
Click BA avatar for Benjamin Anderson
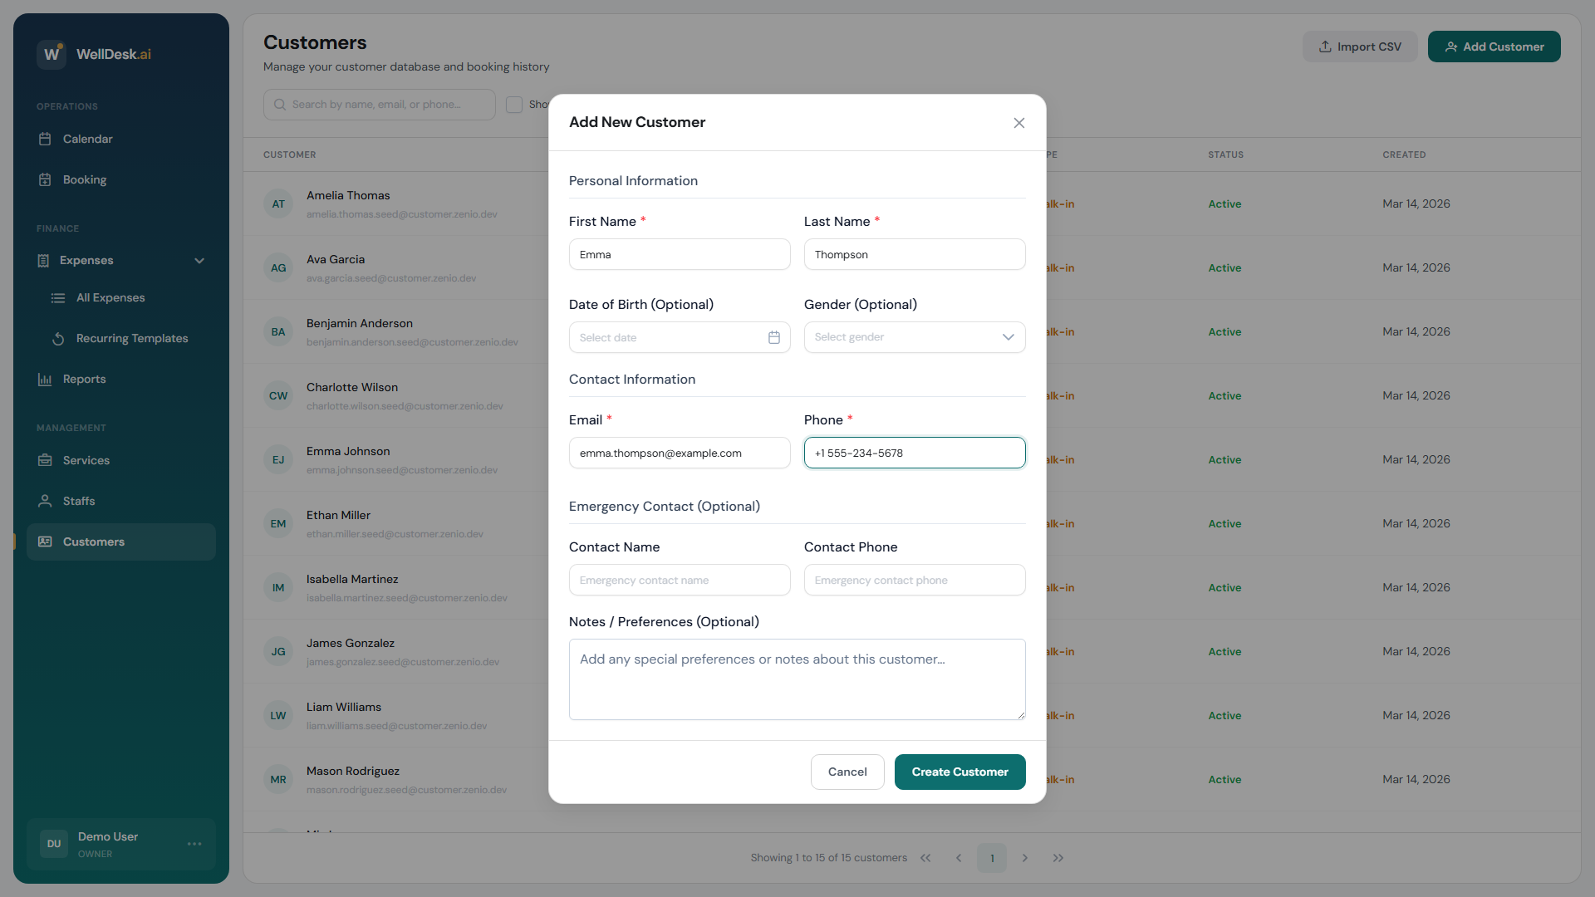click(278, 332)
